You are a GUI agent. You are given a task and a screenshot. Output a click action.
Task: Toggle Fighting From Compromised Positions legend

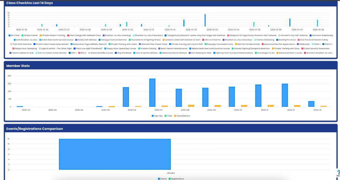[233, 53]
